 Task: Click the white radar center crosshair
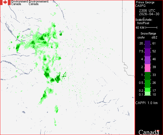(x=67, y=67)
